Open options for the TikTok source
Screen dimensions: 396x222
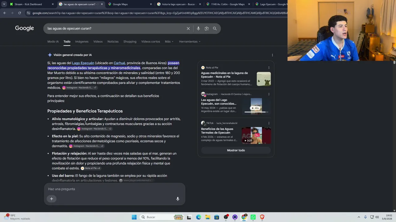tap(269, 123)
